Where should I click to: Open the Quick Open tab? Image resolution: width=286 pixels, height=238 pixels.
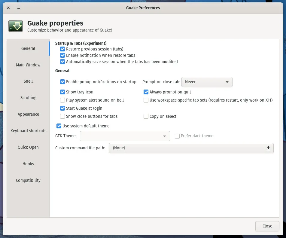coord(28,147)
